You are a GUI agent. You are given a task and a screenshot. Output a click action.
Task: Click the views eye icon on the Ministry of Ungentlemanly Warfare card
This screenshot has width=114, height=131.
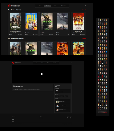pos(81,35)
